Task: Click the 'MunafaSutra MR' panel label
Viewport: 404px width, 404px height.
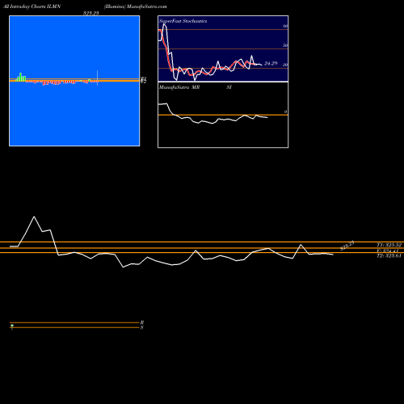Action: point(179,87)
